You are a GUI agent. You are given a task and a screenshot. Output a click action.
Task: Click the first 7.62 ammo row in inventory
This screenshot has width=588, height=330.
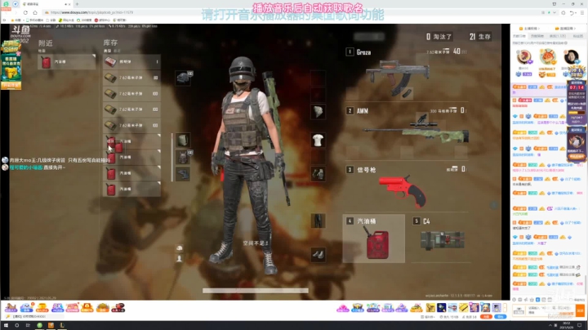pyautogui.click(x=131, y=78)
